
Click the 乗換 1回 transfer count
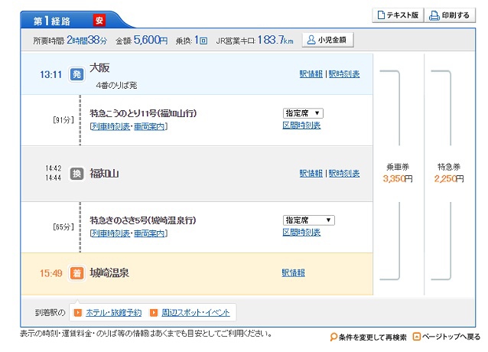point(191,40)
